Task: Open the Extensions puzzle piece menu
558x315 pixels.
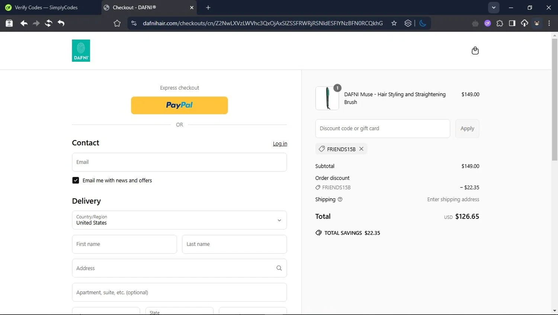Action: point(500,23)
